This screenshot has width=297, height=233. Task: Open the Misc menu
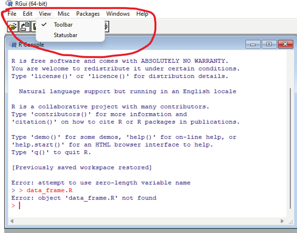tap(63, 14)
